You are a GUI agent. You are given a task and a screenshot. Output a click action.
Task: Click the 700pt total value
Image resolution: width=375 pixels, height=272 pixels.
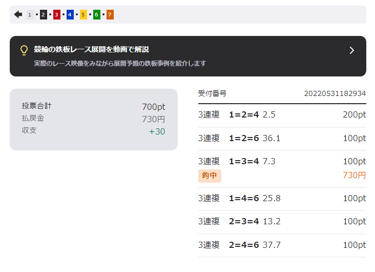tap(154, 107)
